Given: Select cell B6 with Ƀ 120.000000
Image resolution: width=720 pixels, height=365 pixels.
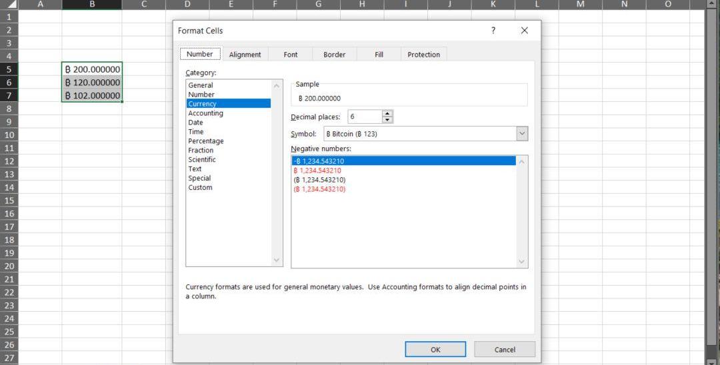Looking at the screenshot, I should point(92,83).
